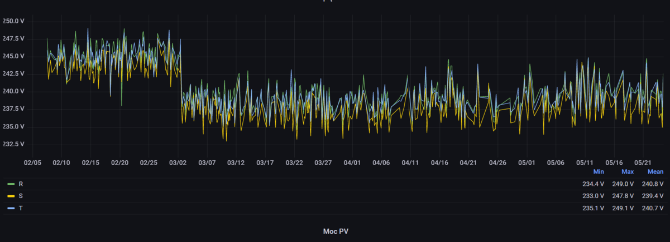Click the 02/05 date label on x-axis
Viewport: 670px width, 242px height.
click(x=32, y=163)
